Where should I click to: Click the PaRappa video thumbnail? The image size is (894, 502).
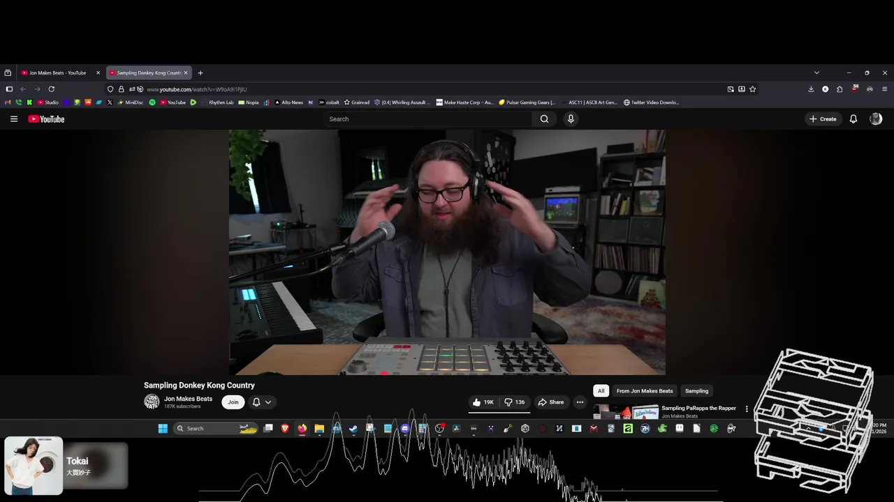[626, 412]
